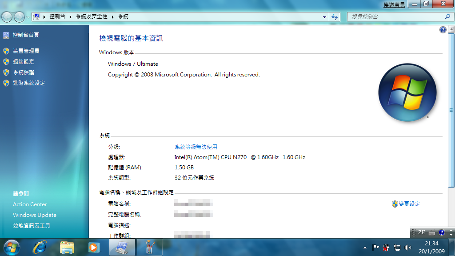
Task: Open Windows Explorer folder on taskbar
Action: 67,248
